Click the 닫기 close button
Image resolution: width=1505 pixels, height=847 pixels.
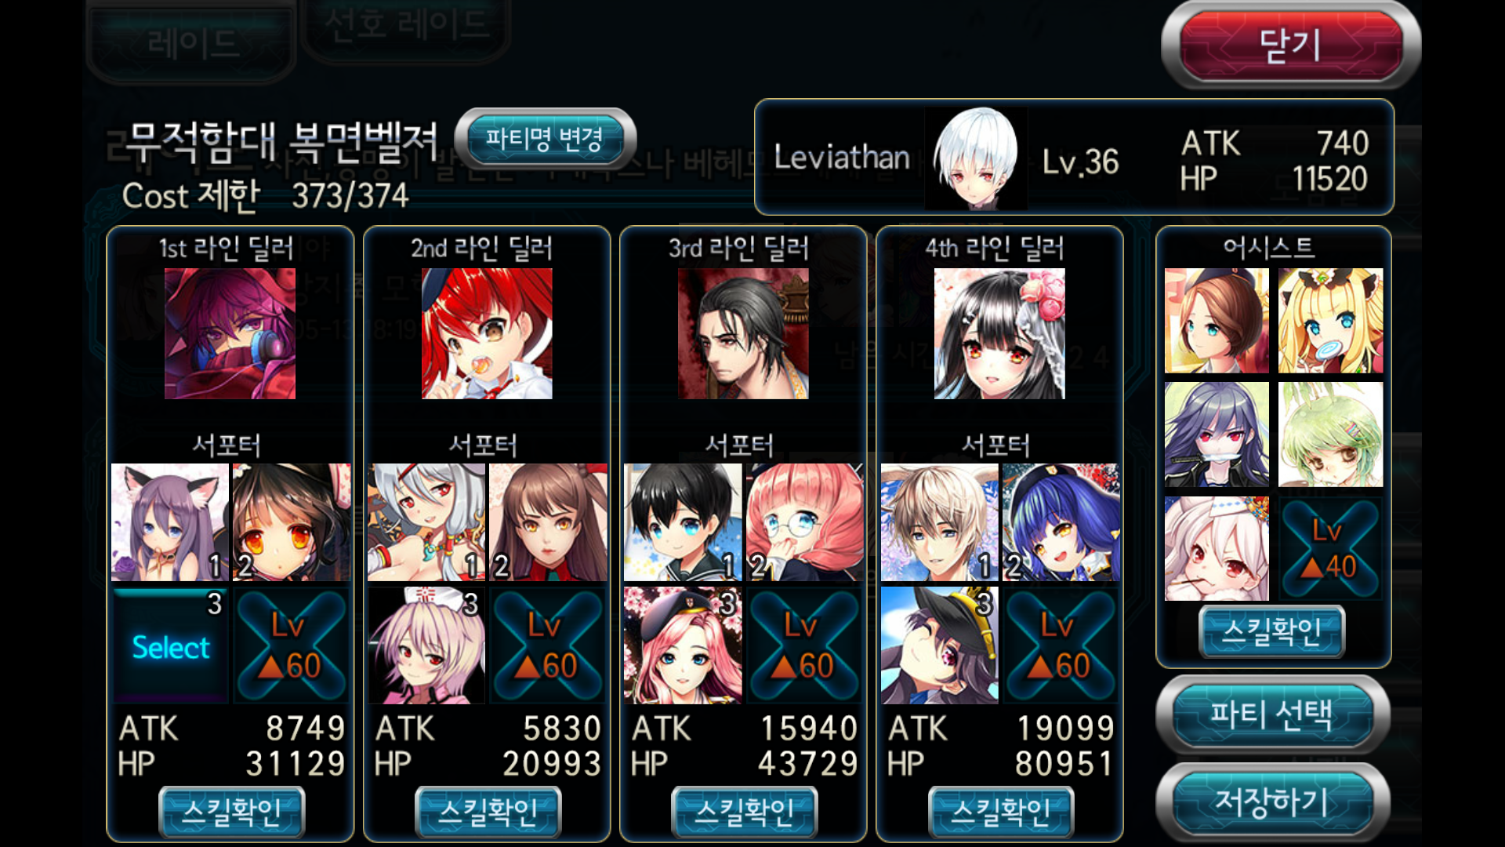[1291, 45]
